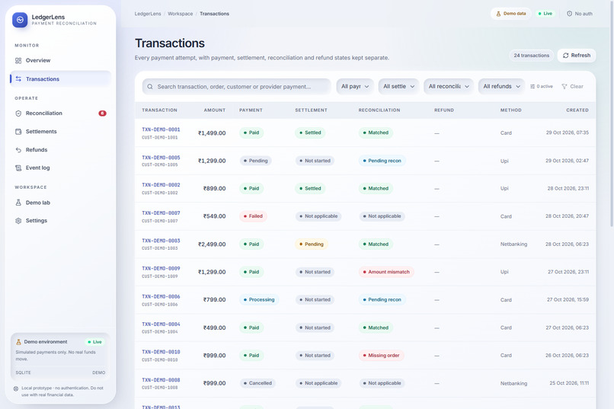The height and width of the screenshot is (409, 614).
Task: Open the All settlements filter dropdown
Action: [x=398, y=87]
